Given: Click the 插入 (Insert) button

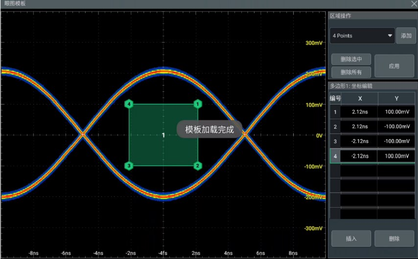Looking at the screenshot, I should click(x=351, y=238).
